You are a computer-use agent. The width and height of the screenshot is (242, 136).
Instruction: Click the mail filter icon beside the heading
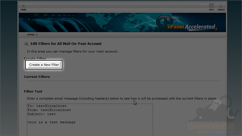click(26, 44)
